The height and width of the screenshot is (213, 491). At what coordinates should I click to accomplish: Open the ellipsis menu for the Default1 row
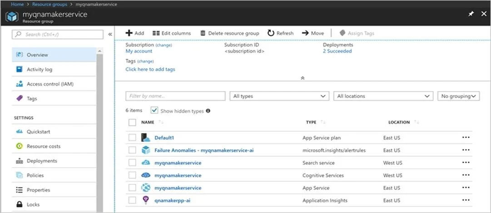click(466, 138)
